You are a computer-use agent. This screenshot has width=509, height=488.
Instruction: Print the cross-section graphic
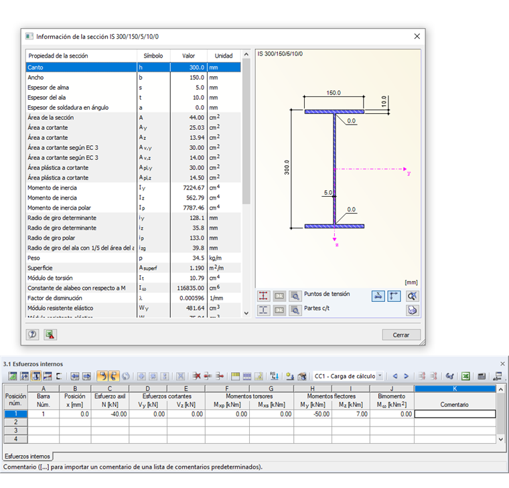pyautogui.click(x=413, y=310)
